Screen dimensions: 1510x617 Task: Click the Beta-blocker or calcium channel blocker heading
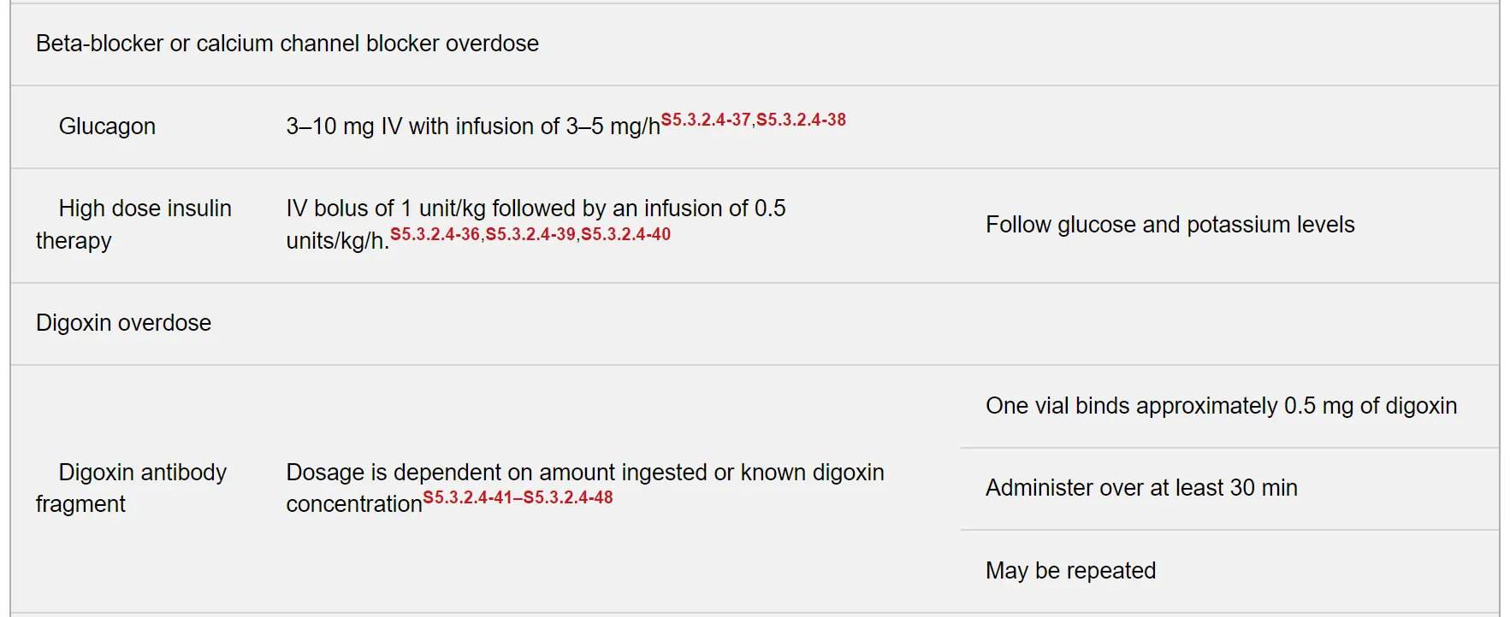[287, 44]
